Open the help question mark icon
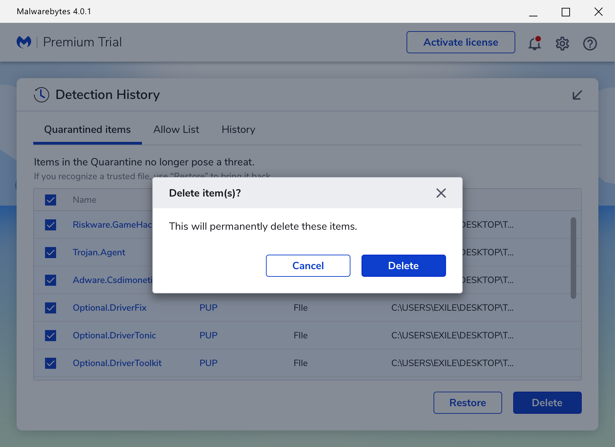 590,44
